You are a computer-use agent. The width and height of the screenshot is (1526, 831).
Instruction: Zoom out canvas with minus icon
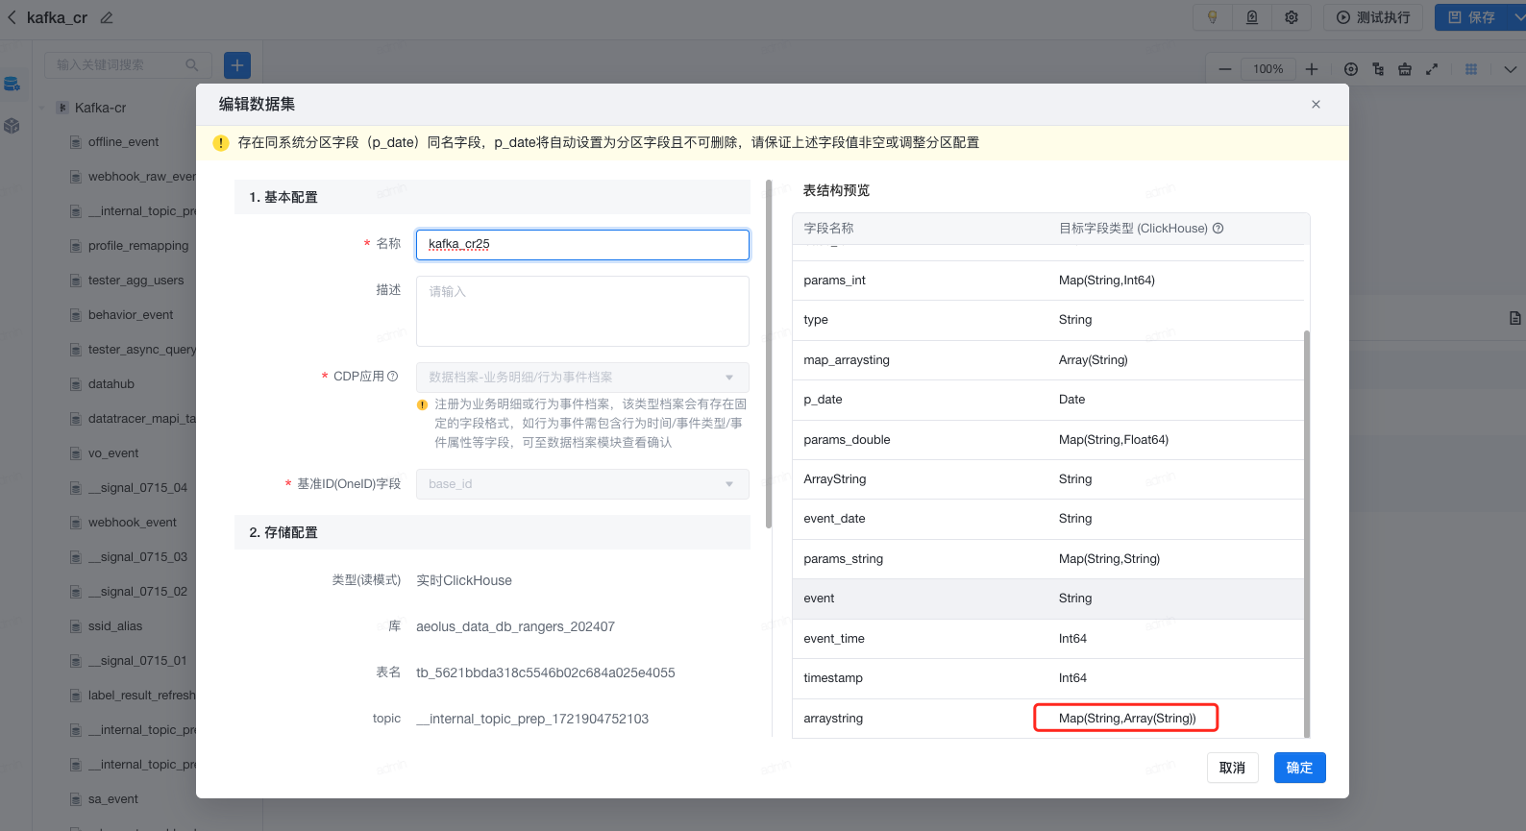[1225, 69]
